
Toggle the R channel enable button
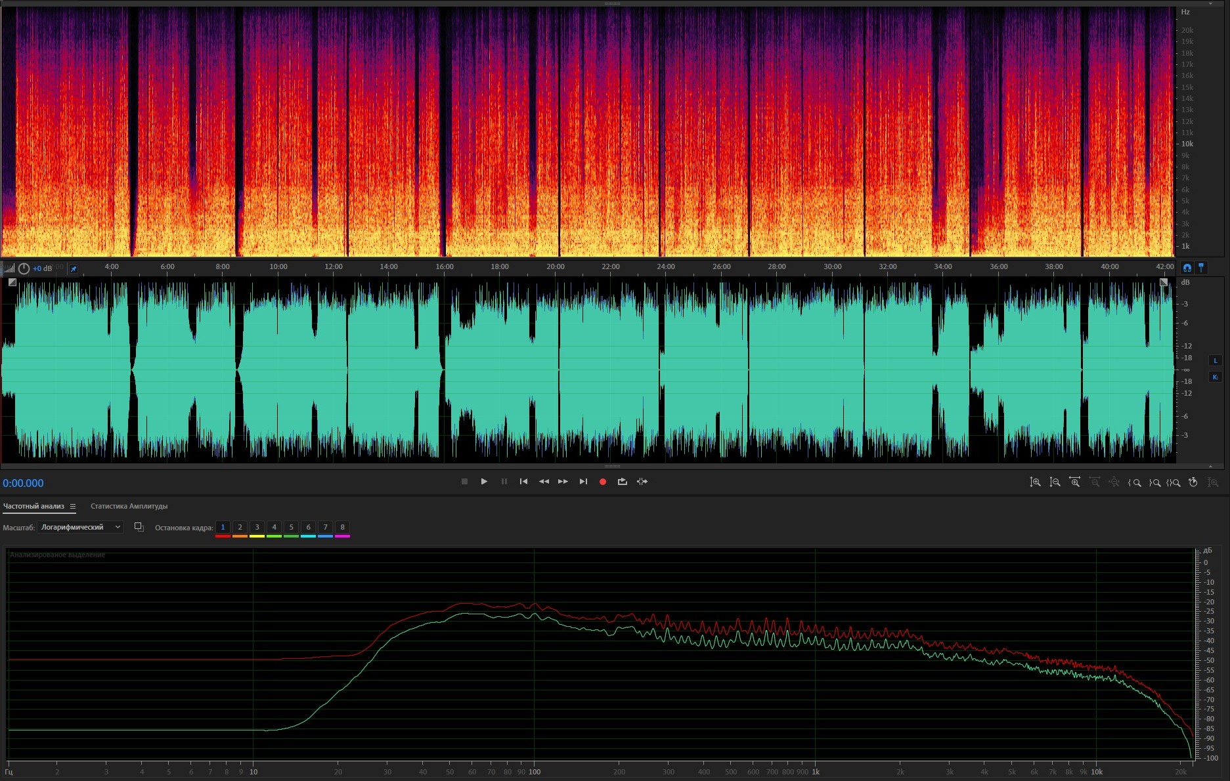coord(1216,377)
